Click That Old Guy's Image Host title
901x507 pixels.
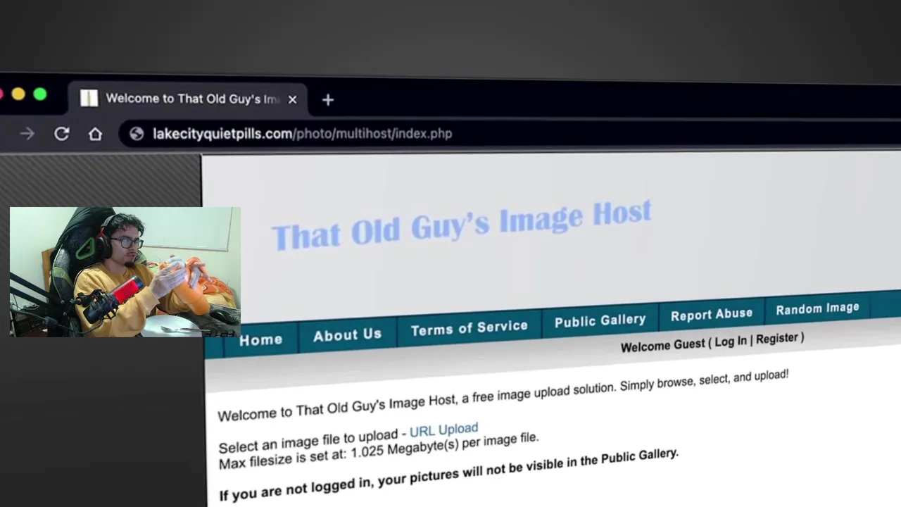pos(461,225)
